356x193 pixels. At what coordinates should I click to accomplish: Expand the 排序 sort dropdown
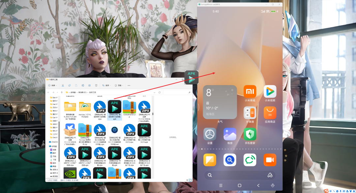click(106, 85)
